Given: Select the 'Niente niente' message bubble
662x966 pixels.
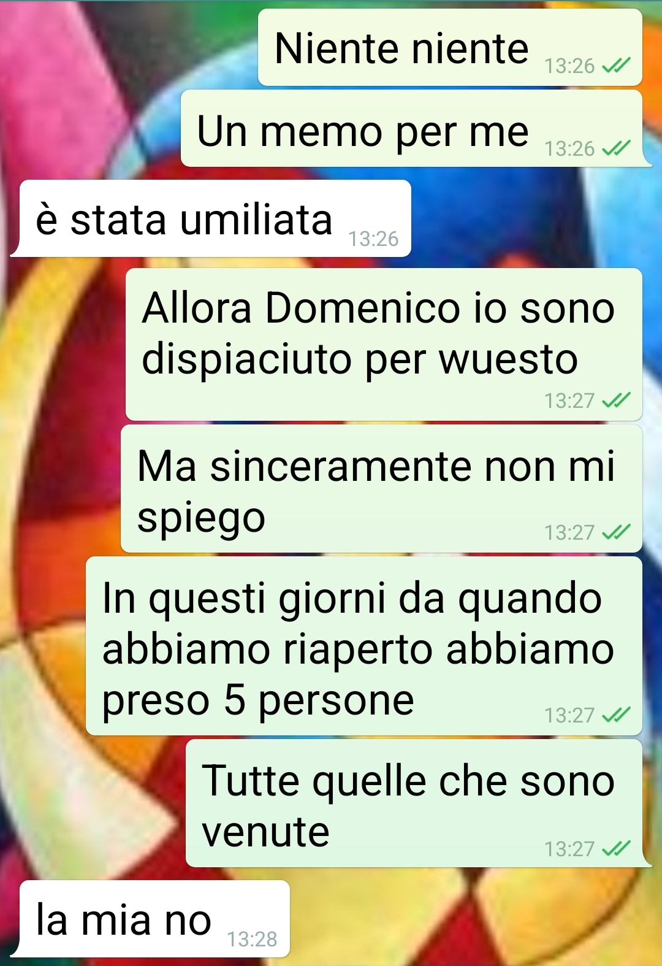Looking at the screenshot, I should 450,48.
